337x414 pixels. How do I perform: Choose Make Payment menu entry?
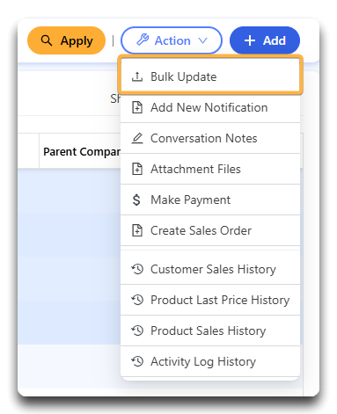pyautogui.click(x=210, y=200)
